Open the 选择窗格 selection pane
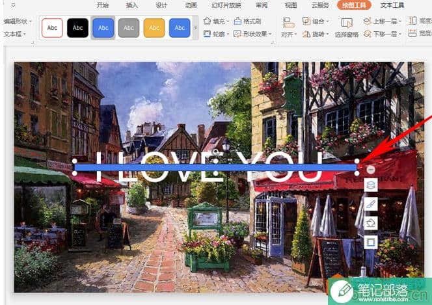 [347, 27]
